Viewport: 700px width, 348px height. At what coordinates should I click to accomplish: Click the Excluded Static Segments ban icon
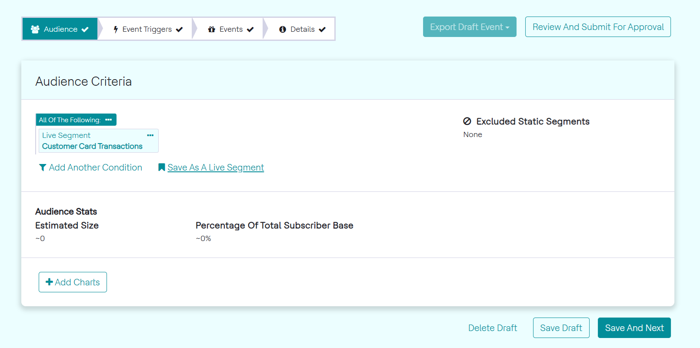467,121
